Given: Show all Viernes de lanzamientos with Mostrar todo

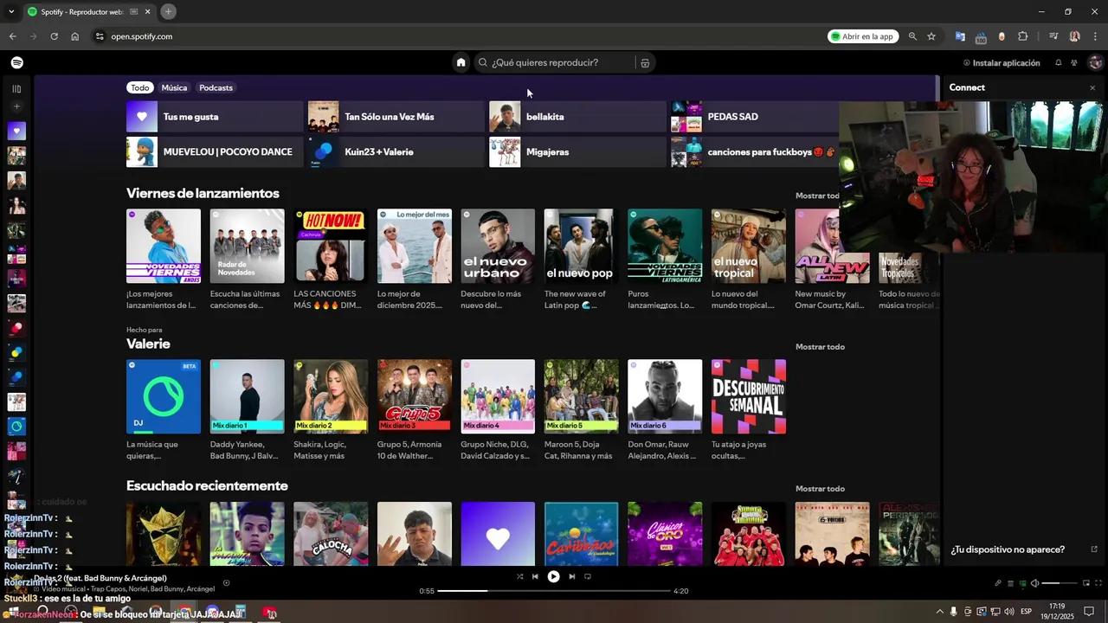Looking at the screenshot, I should 816,196.
